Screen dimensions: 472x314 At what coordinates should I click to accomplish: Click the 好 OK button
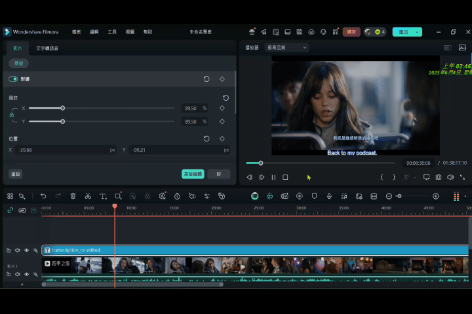(219, 174)
